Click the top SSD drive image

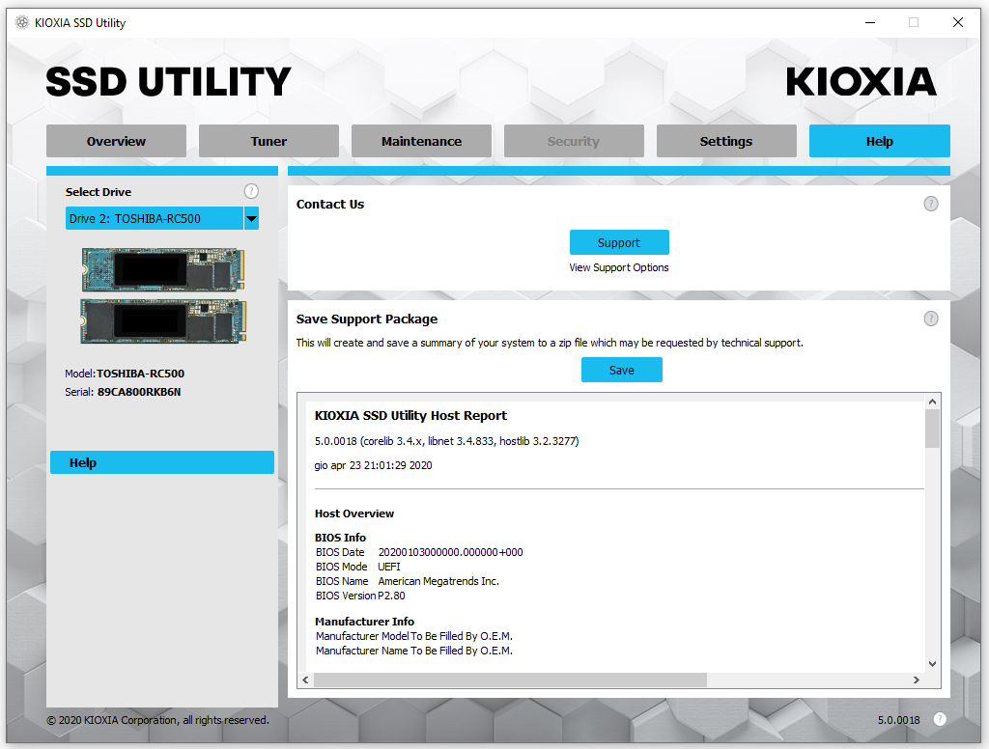coord(163,269)
